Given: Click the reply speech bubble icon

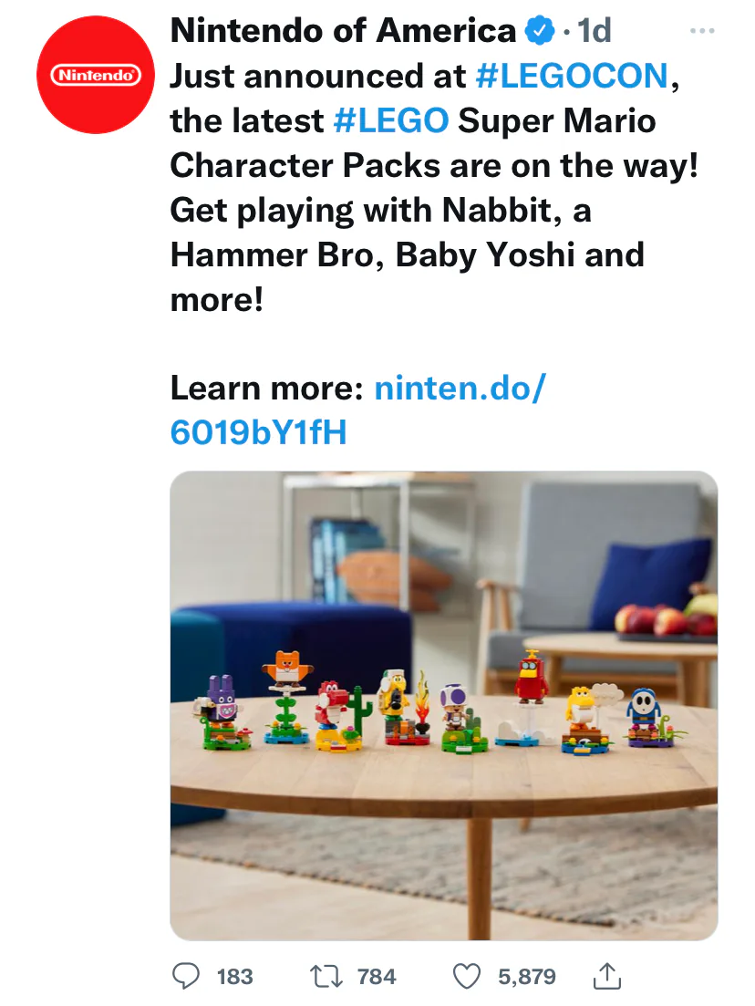Looking at the screenshot, I should [186, 976].
